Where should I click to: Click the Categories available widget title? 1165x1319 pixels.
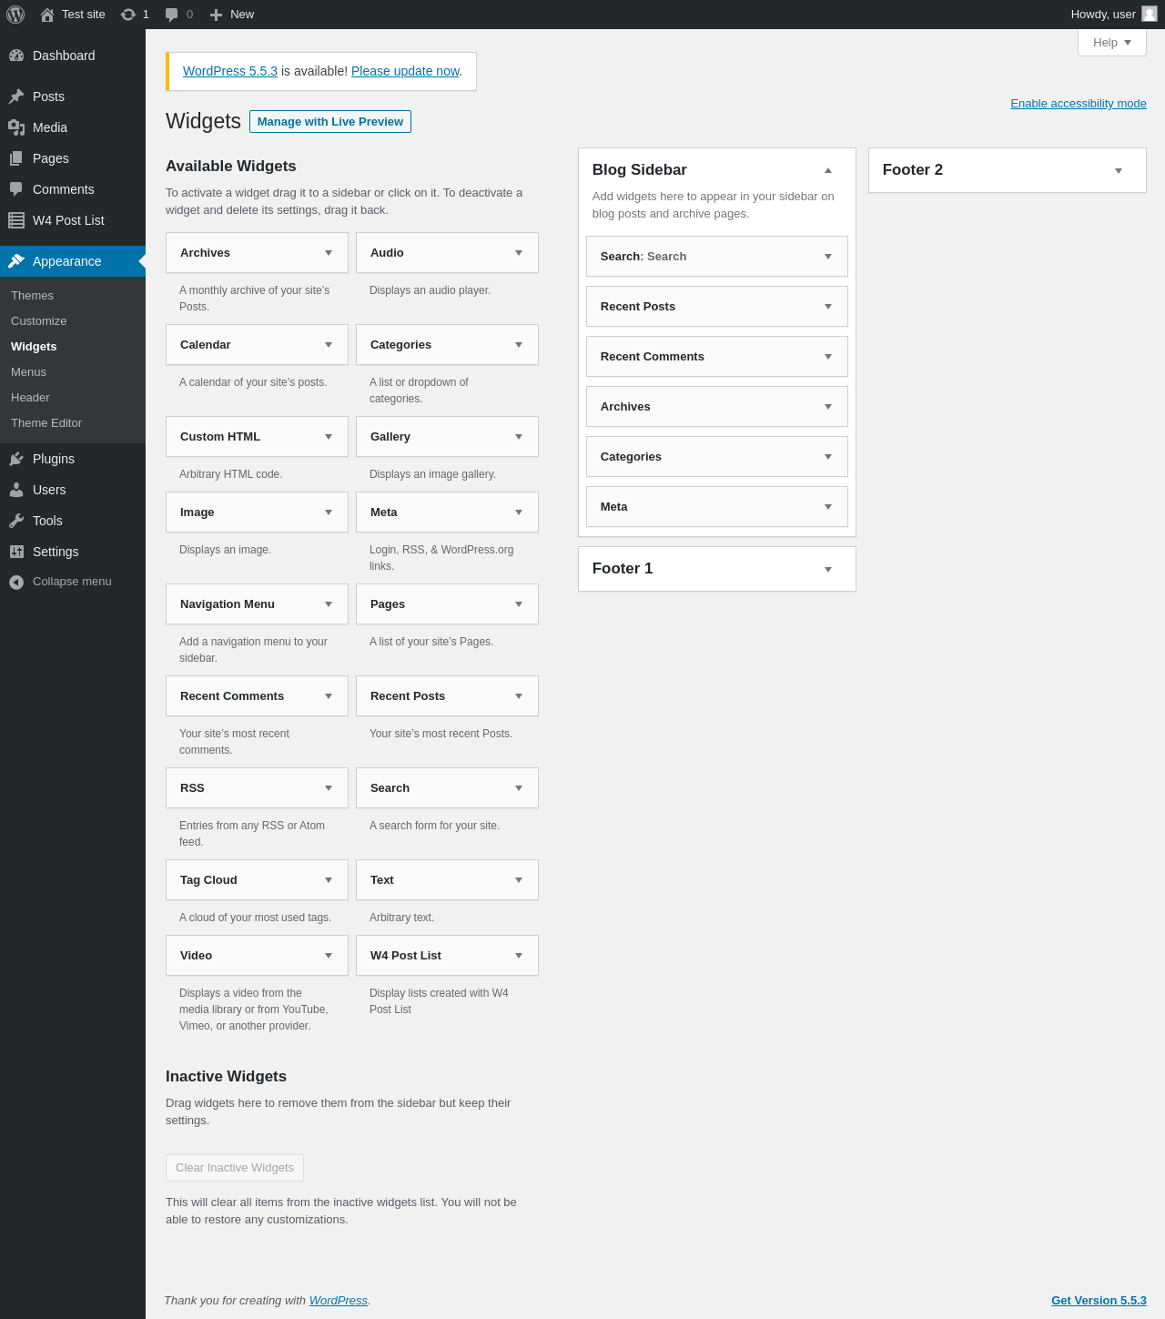coord(400,345)
